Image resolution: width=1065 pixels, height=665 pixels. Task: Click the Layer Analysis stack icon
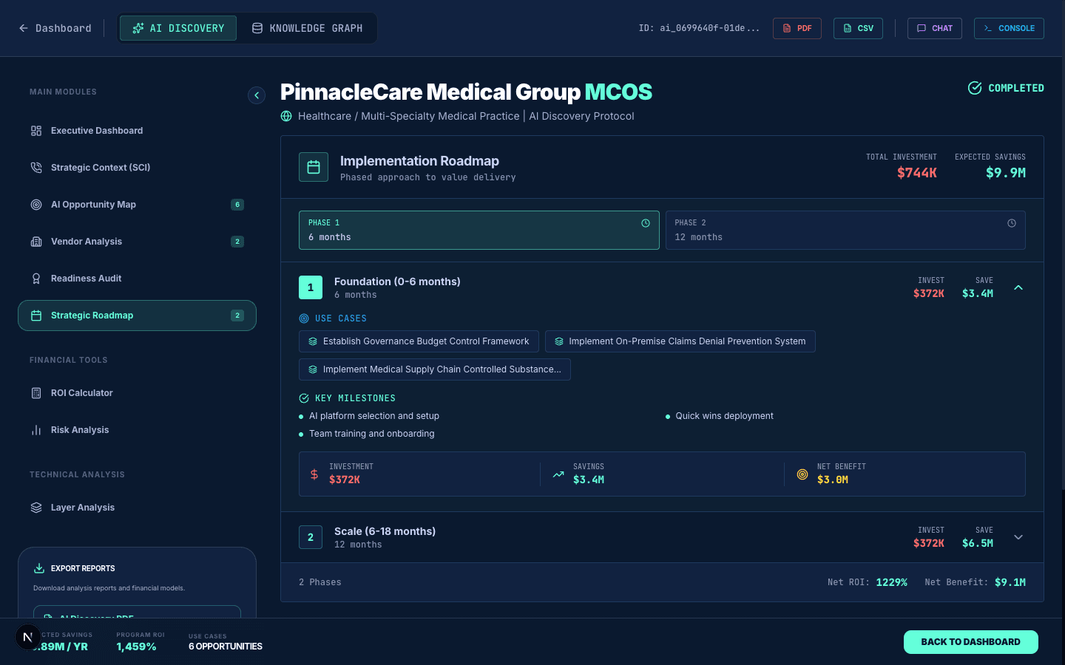(36, 508)
